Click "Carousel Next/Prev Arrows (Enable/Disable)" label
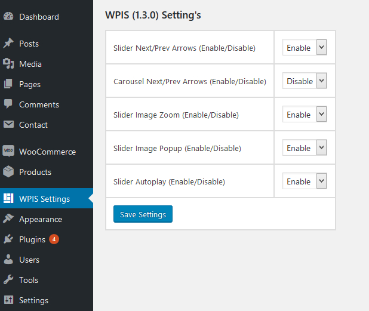Viewport: 369px width, 311px height. click(190, 81)
